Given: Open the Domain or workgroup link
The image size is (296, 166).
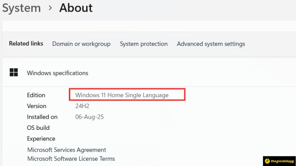Looking at the screenshot, I should click(x=81, y=44).
